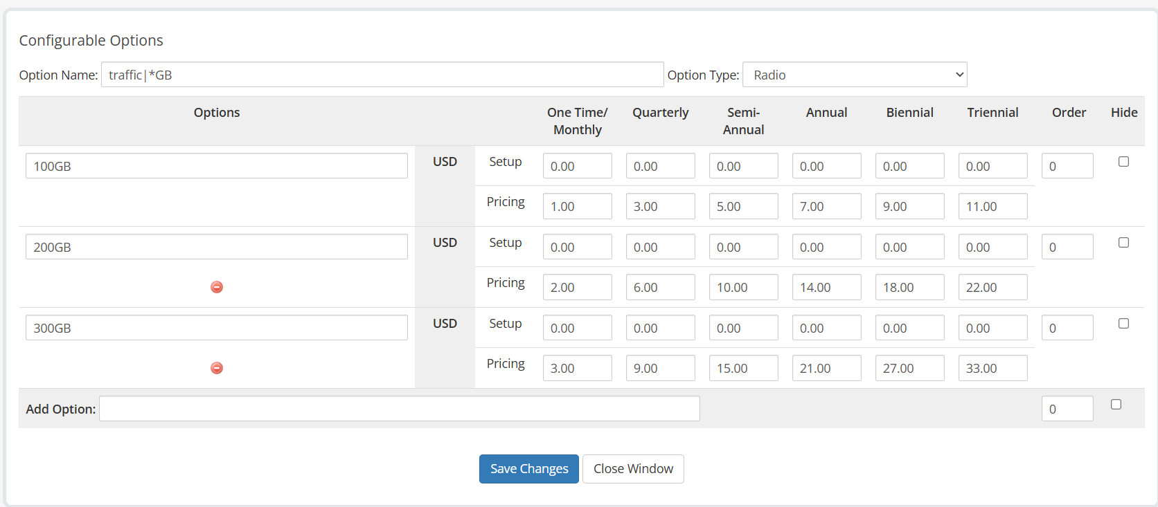Toggle Hide checkbox in Add Option row

[x=1116, y=405]
